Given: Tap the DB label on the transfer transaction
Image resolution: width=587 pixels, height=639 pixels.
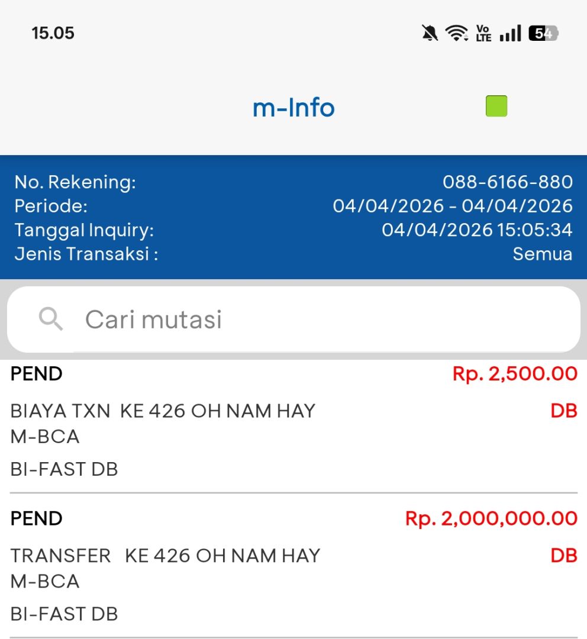Looking at the screenshot, I should pyautogui.click(x=563, y=556).
